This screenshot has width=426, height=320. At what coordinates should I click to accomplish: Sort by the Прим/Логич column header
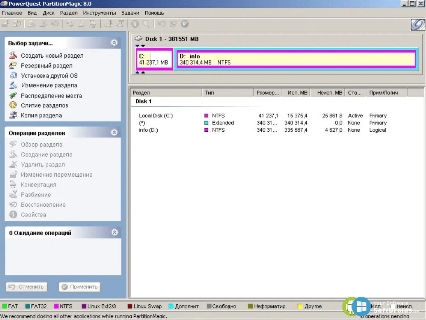pyautogui.click(x=387, y=92)
